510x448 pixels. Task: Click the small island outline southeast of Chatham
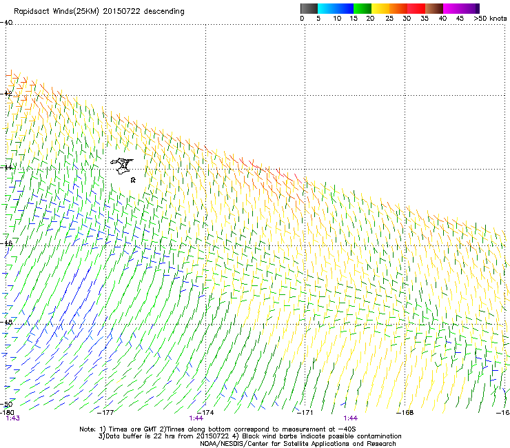133,180
